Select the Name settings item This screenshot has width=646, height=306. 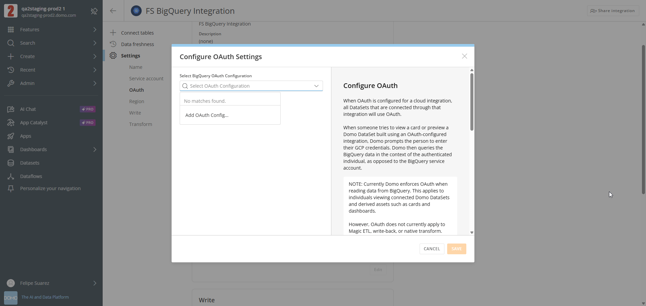pyautogui.click(x=136, y=67)
